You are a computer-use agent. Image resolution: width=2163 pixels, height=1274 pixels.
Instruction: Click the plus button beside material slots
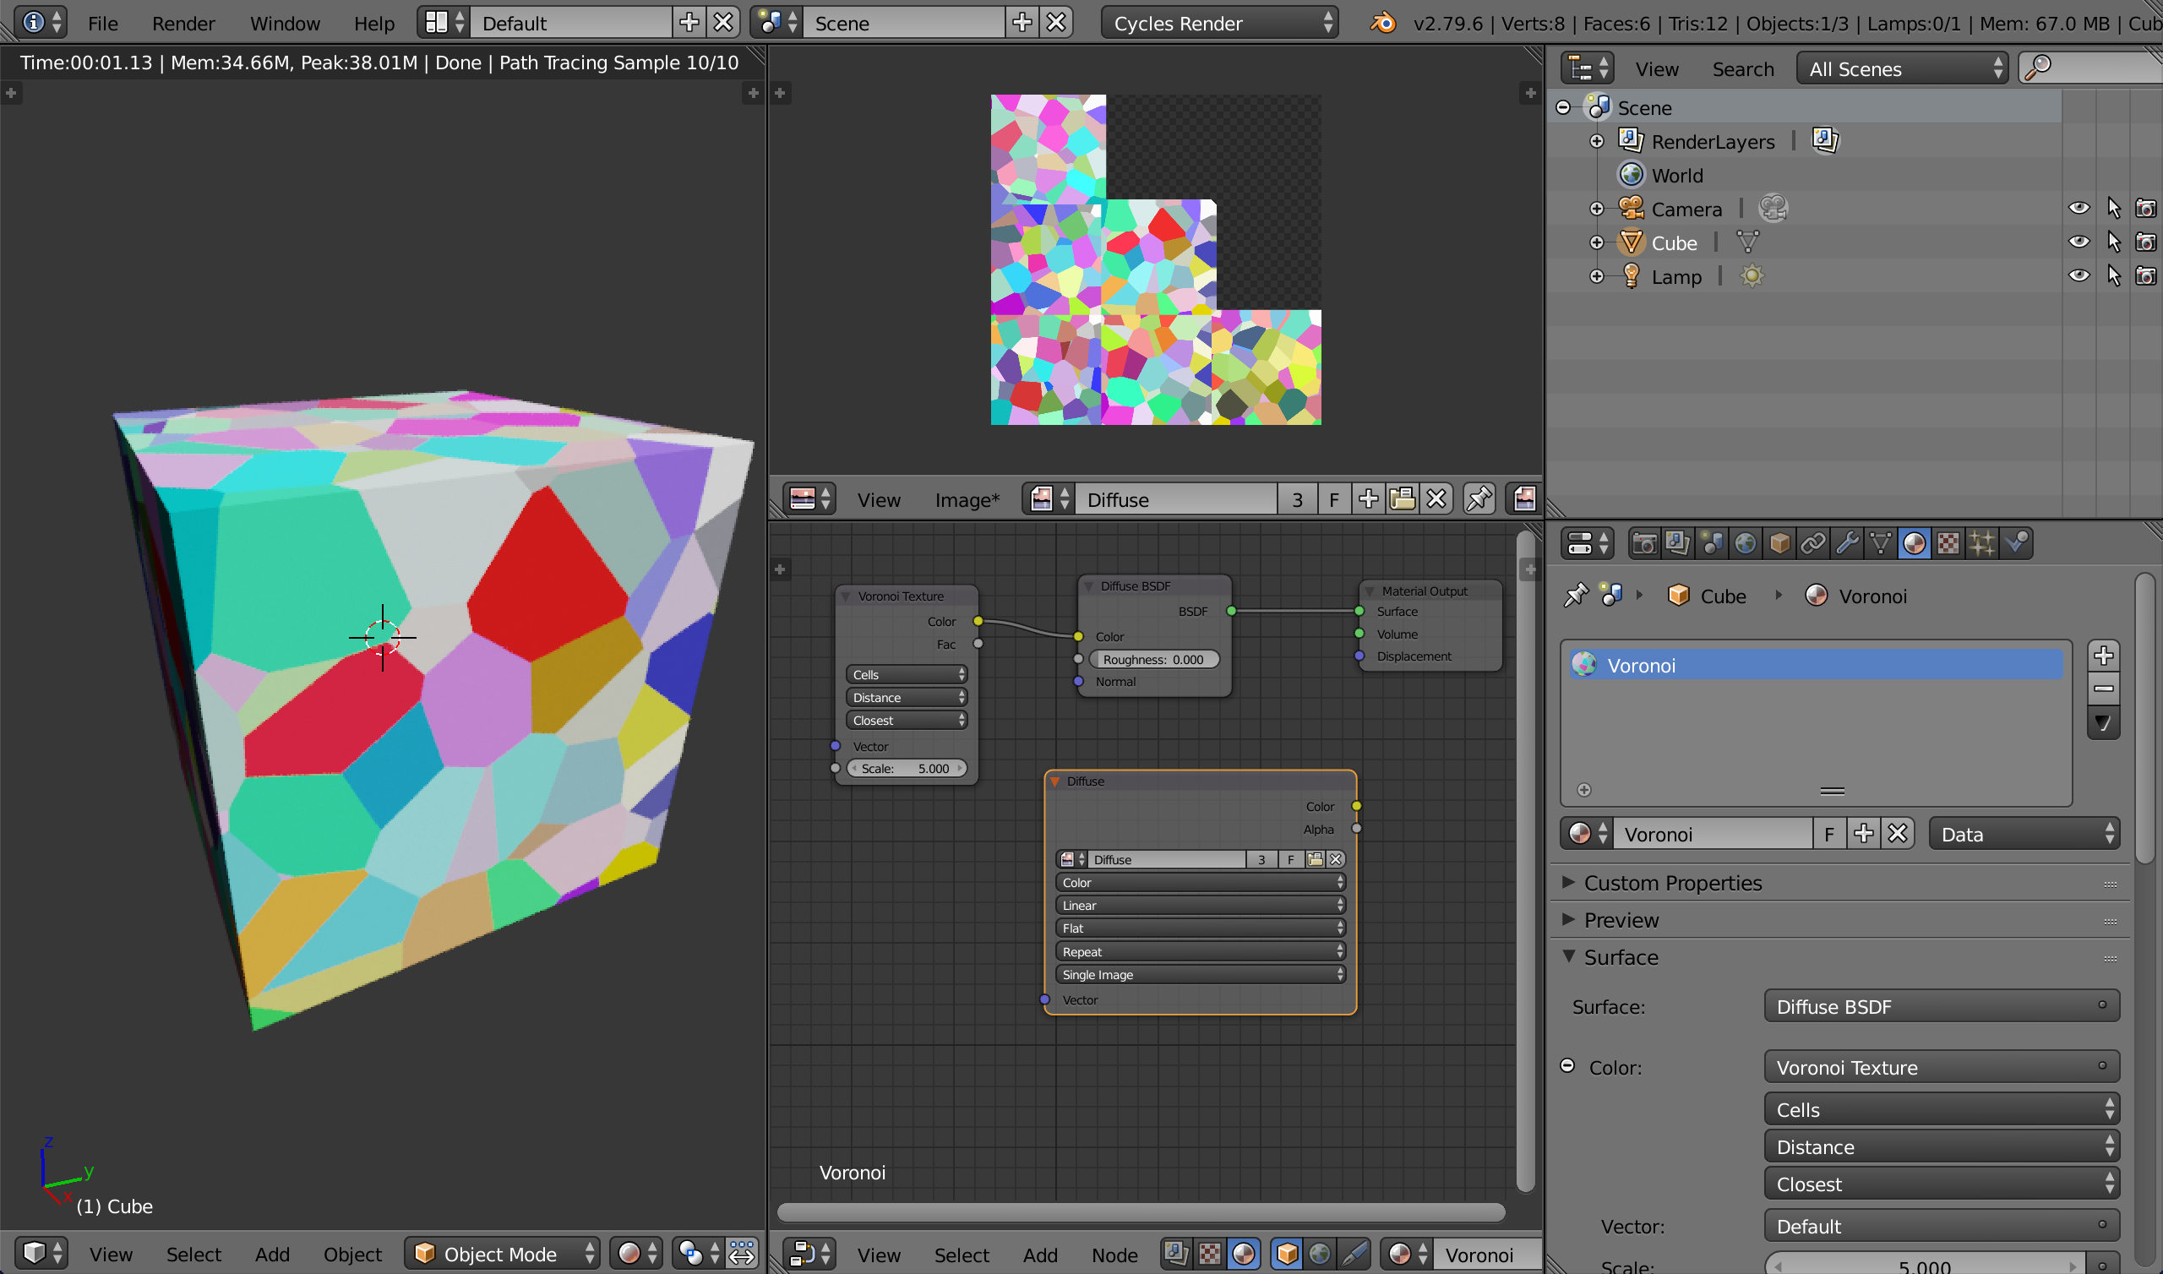(x=2103, y=656)
